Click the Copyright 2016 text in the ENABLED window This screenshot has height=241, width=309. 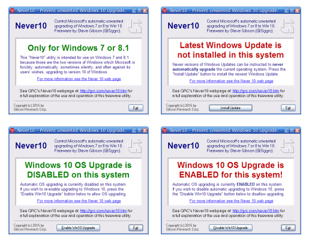pyautogui.click(x=182, y=227)
